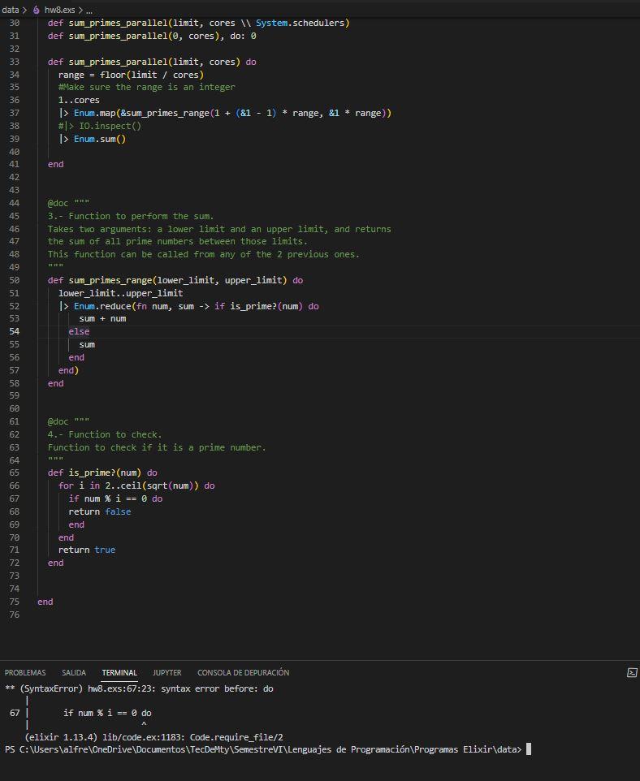Click the commented 'IO.inspect()' line
This screenshot has width=640, height=781.
click(x=100, y=126)
